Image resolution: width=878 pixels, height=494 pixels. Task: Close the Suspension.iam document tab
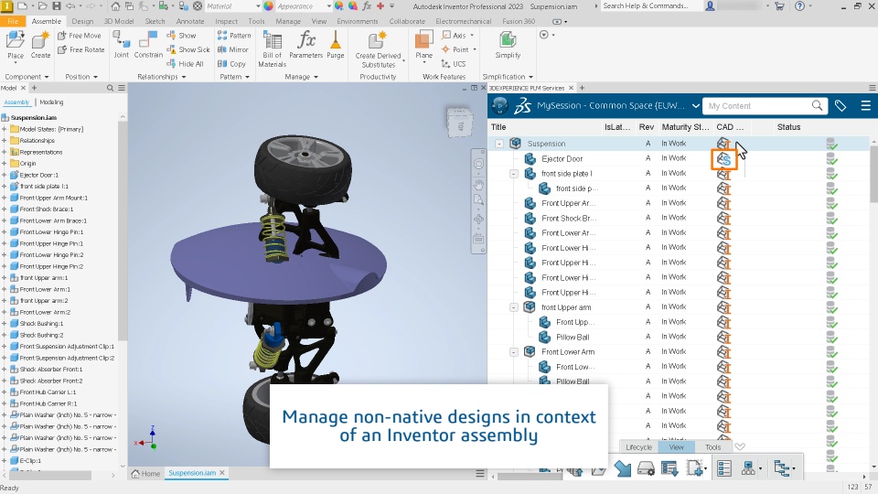(222, 473)
